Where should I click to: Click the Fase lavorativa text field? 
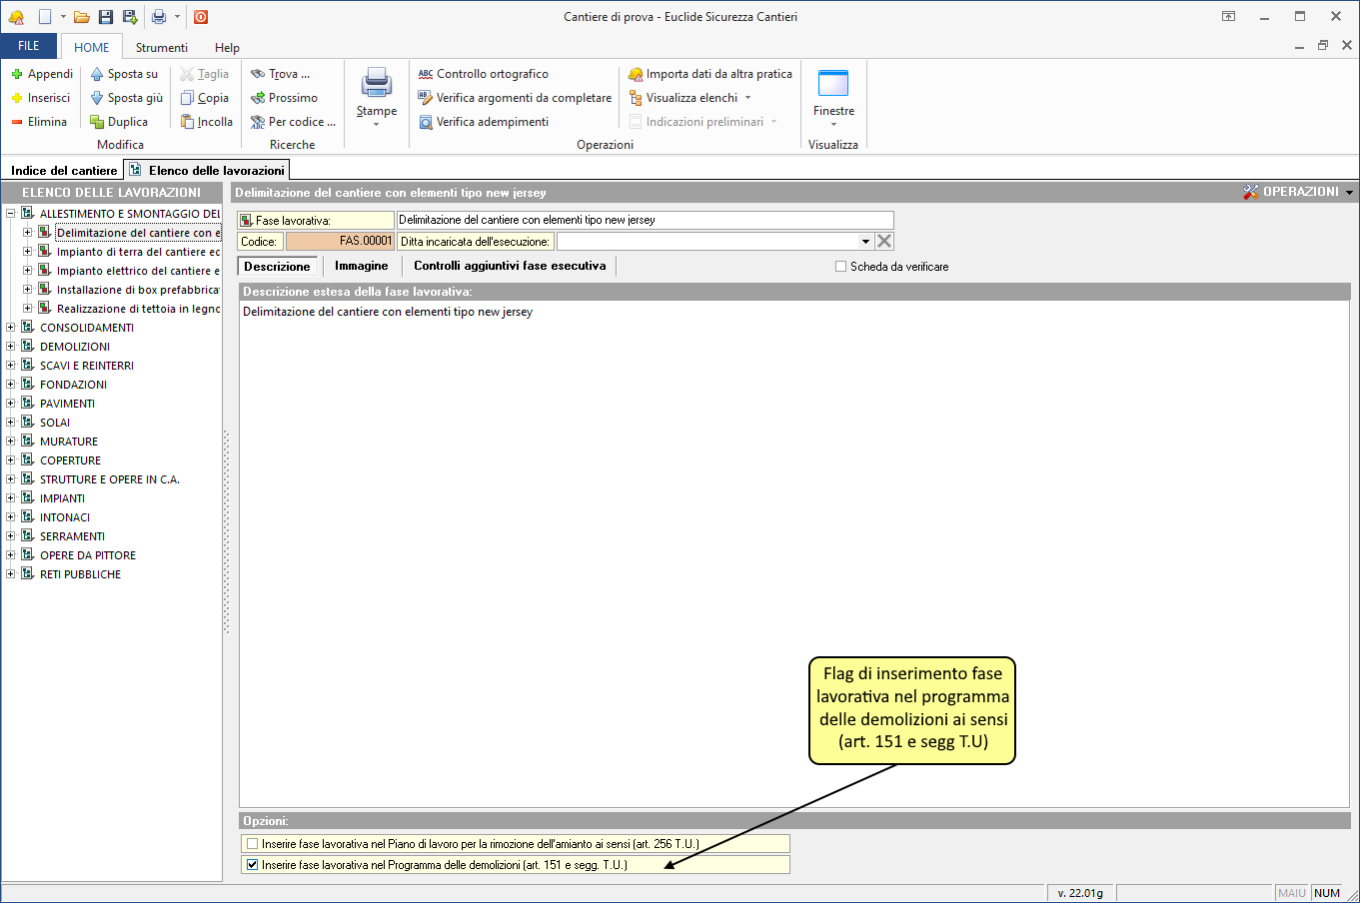(645, 220)
